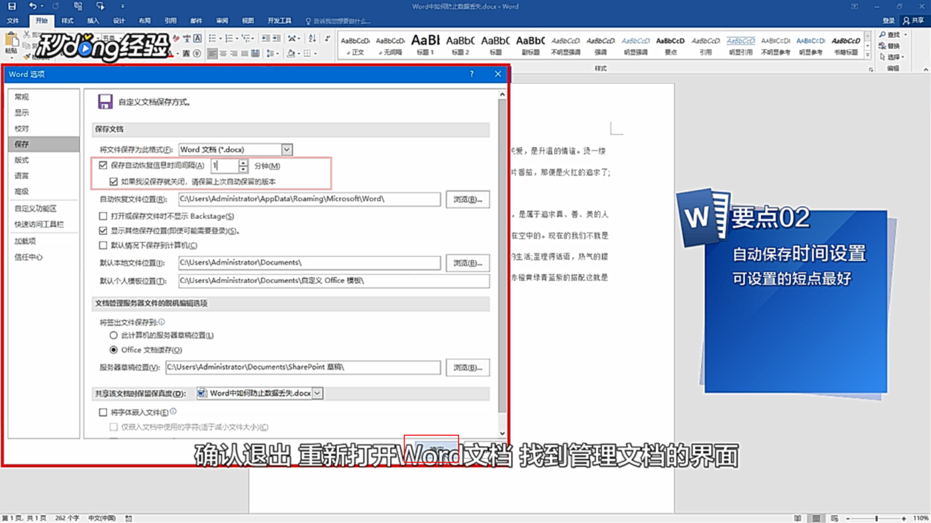
Task: Click the Paste clipboard icon
Action: tap(10, 40)
